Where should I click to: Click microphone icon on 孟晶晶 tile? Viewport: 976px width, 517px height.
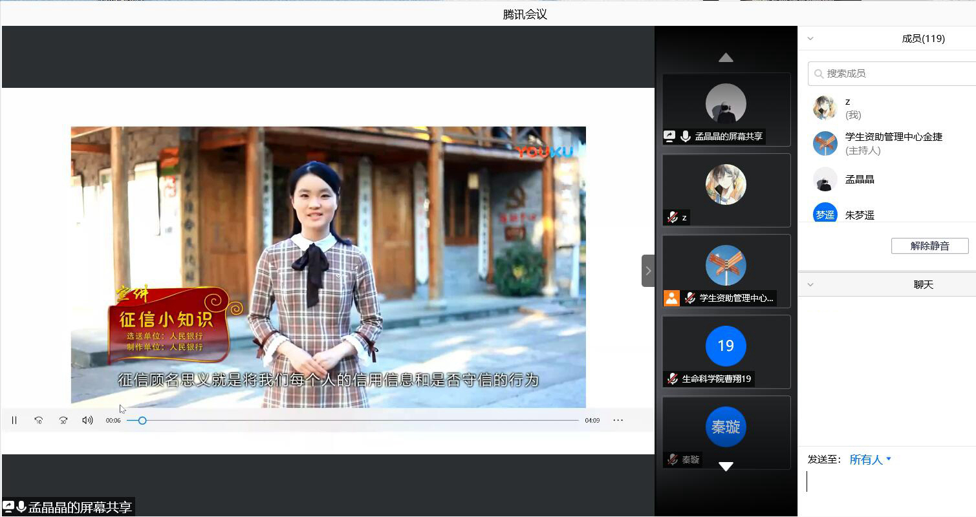686,136
